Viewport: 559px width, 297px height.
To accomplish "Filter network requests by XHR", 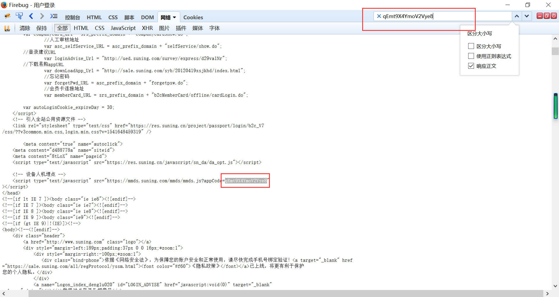I will click(x=147, y=28).
